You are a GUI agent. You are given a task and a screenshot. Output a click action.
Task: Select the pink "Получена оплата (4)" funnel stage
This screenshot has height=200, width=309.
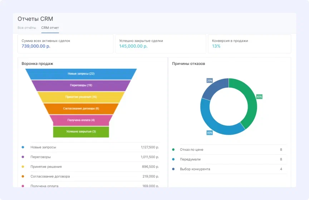point(81,120)
